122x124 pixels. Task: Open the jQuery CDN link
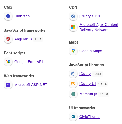click(x=90, y=16)
